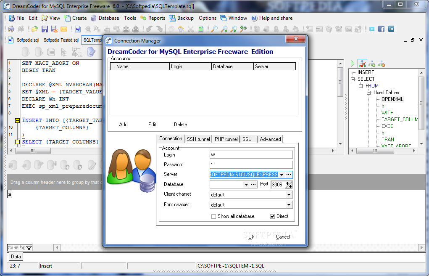429x276 pixels.
Task: Click the Save As floppy with star
Action: 54,29
